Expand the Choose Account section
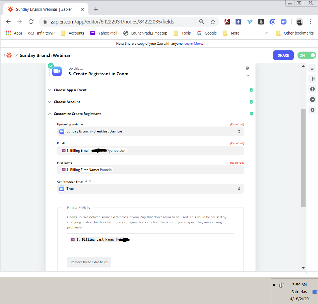Viewport: 318px width, 304px height. [150, 102]
